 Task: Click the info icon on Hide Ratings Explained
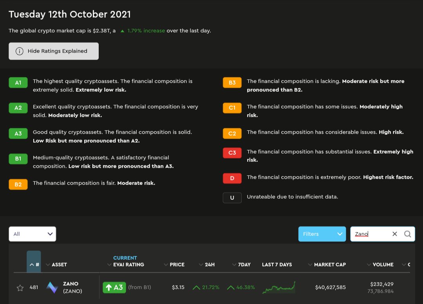pos(20,51)
